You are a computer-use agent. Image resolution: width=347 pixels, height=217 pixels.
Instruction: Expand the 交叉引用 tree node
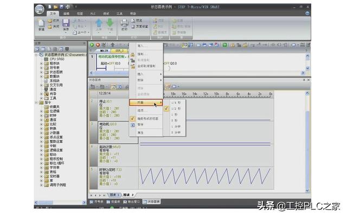coord(41,85)
